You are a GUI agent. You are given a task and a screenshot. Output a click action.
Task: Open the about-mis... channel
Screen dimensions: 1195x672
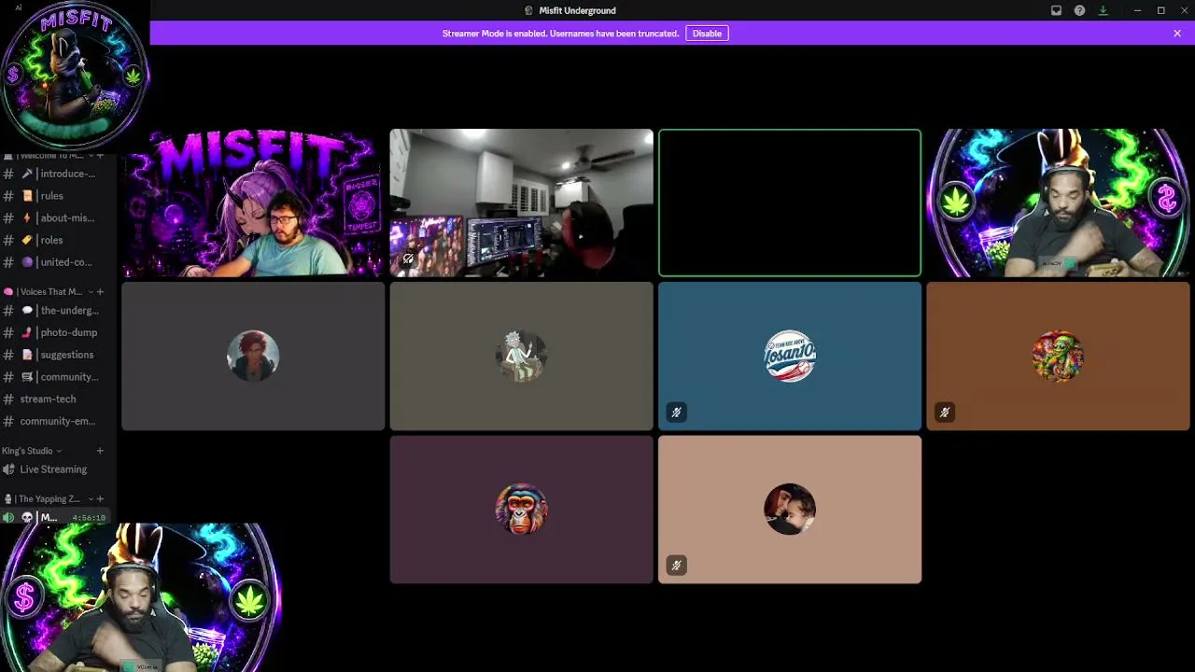pos(58,218)
